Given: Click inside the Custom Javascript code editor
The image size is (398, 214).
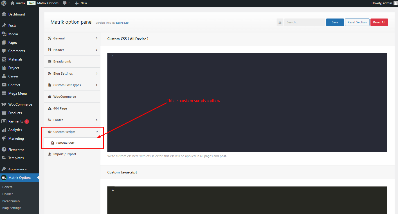Looking at the screenshot, I should click(x=247, y=200).
